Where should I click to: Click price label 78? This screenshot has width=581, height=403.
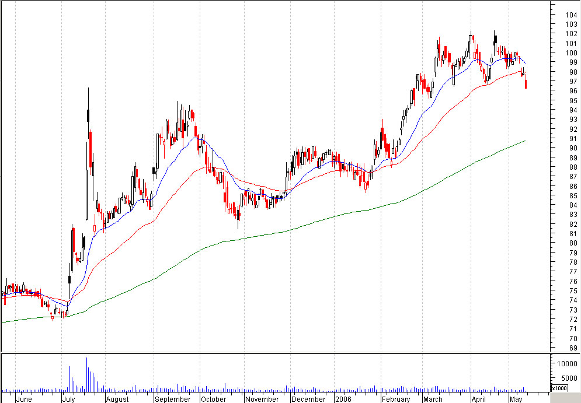pyautogui.click(x=573, y=262)
